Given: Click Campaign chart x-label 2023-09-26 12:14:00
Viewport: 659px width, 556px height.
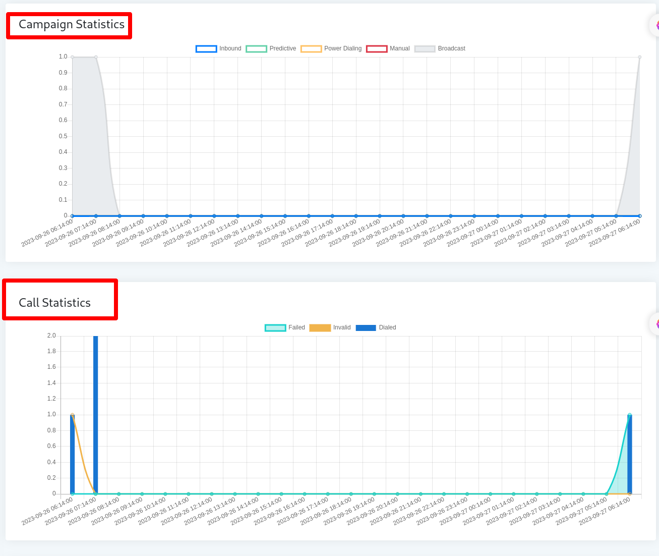Looking at the screenshot, I should pyautogui.click(x=189, y=233).
